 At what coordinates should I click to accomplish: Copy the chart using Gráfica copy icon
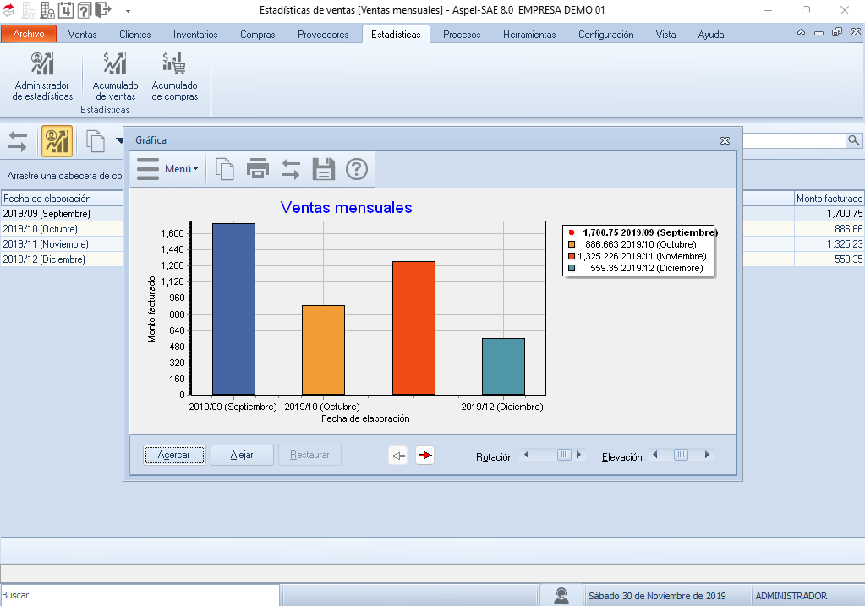tap(224, 169)
